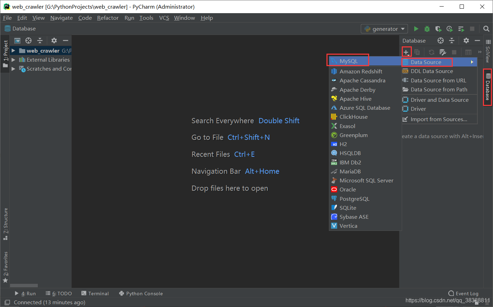Open Search Everywhere magnifier icon

486,29
